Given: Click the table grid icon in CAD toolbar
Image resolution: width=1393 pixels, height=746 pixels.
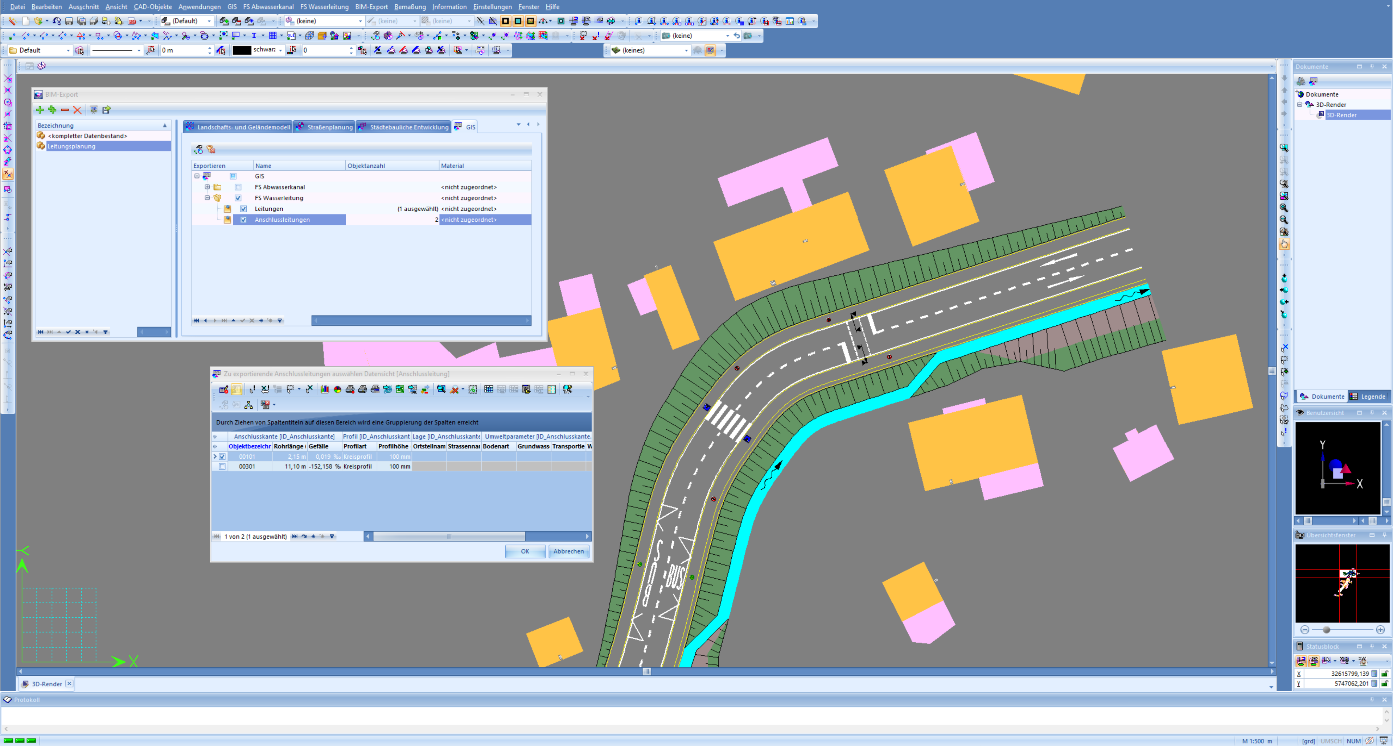Looking at the screenshot, I should tap(273, 36).
